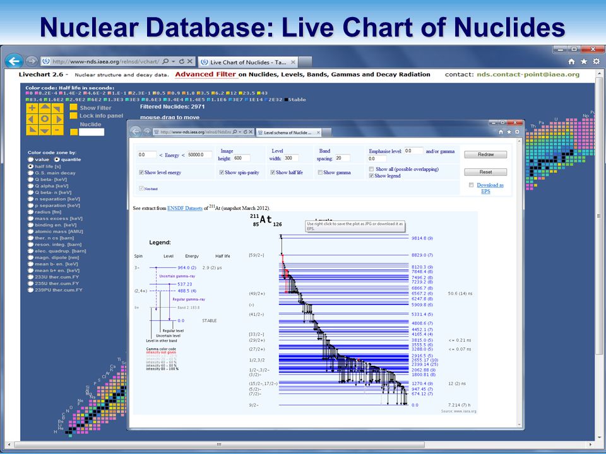This screenshot has height=454, width=606.
Task: Pan the nuclide chart left
Action: click(x=32, y=119)
